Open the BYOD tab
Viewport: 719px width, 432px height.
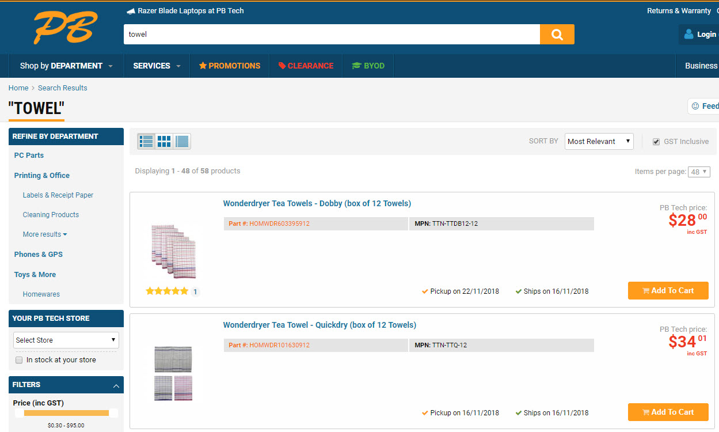pyautogui.click(x=368, y=66)
